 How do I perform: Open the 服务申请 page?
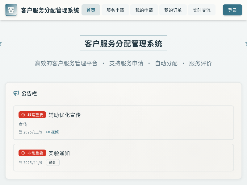click(115, 10)
